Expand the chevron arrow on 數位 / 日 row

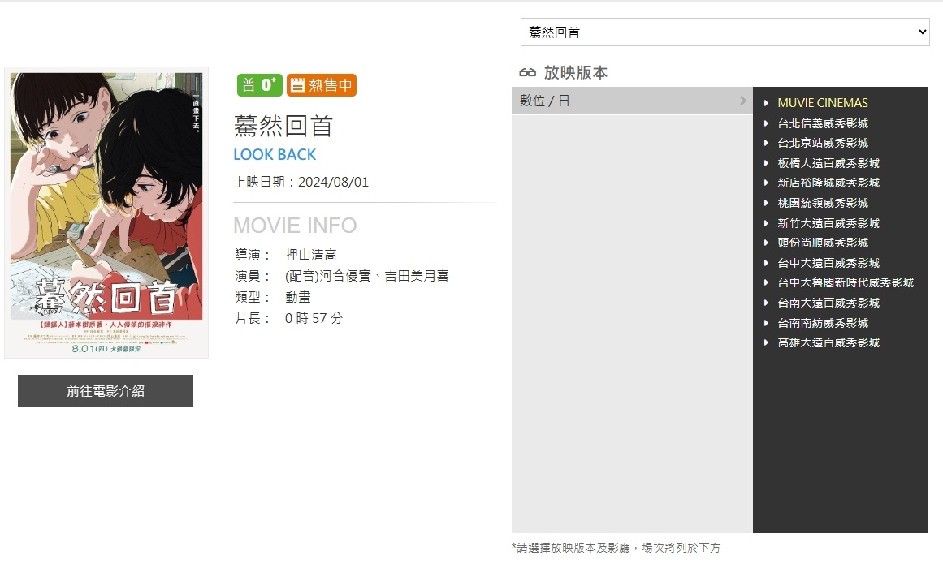tap(742, 101)
